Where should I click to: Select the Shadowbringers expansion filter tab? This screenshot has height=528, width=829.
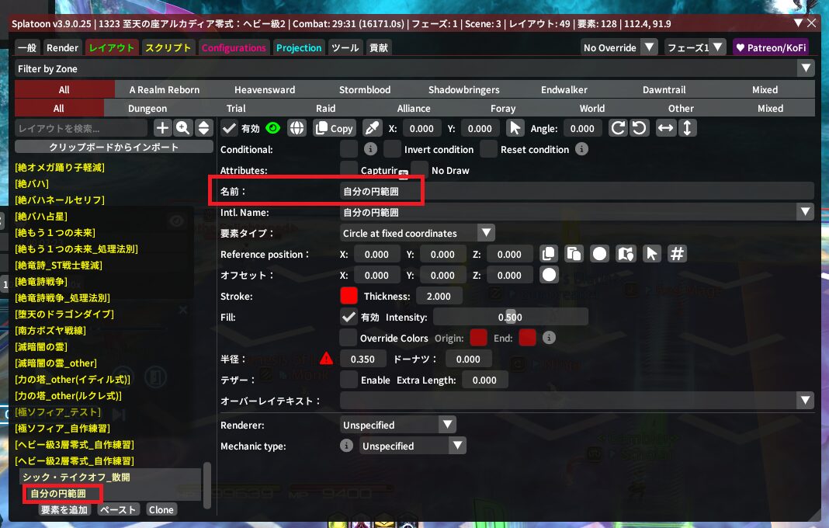[464, 89]
